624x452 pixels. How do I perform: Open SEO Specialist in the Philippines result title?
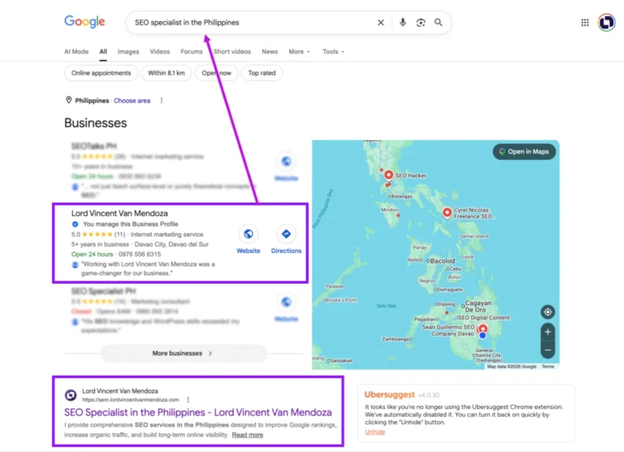[197, 412]
